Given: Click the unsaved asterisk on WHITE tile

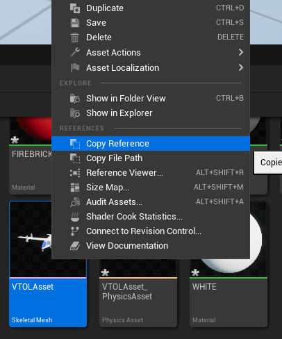Looking at the screenshot, I should click(x=195, y=272).
